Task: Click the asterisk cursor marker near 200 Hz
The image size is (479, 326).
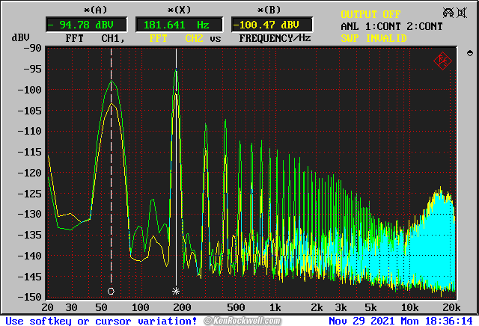Action: tap(176, 291)
